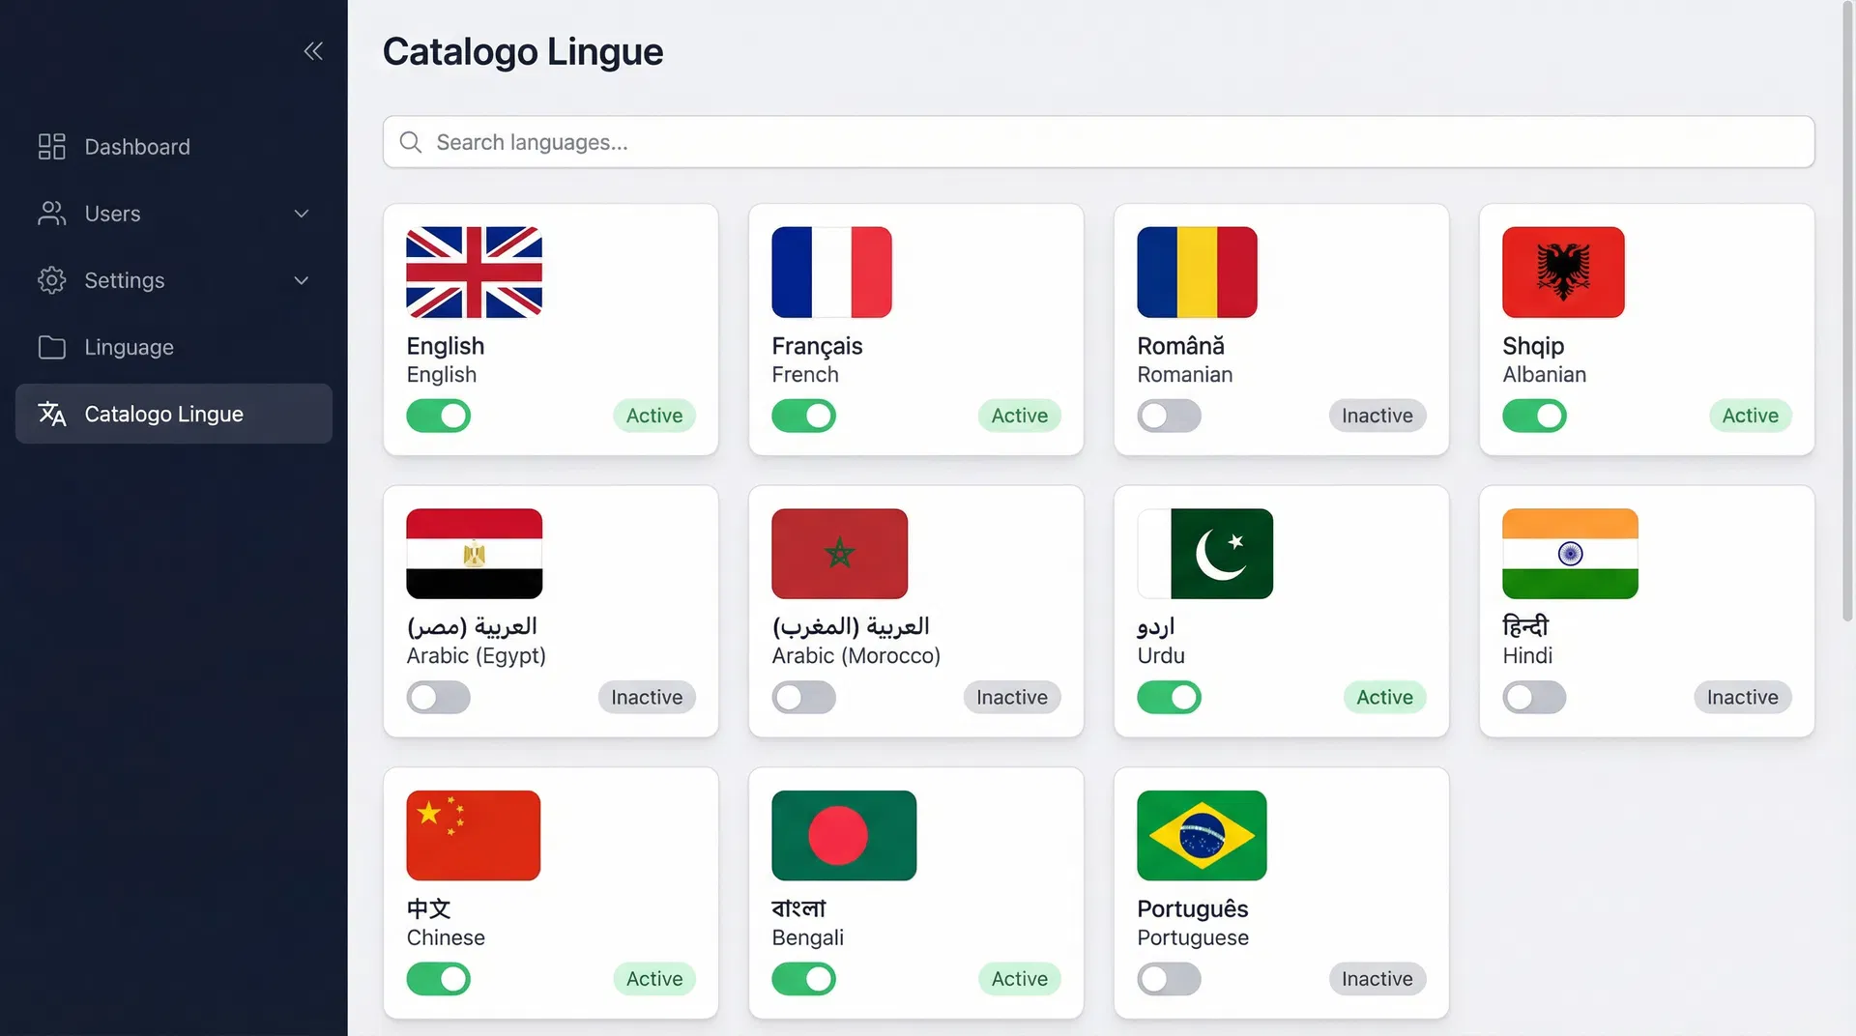Click the British flag on the English card
The image size is (1856, 1036).
(x=473, y=272)
